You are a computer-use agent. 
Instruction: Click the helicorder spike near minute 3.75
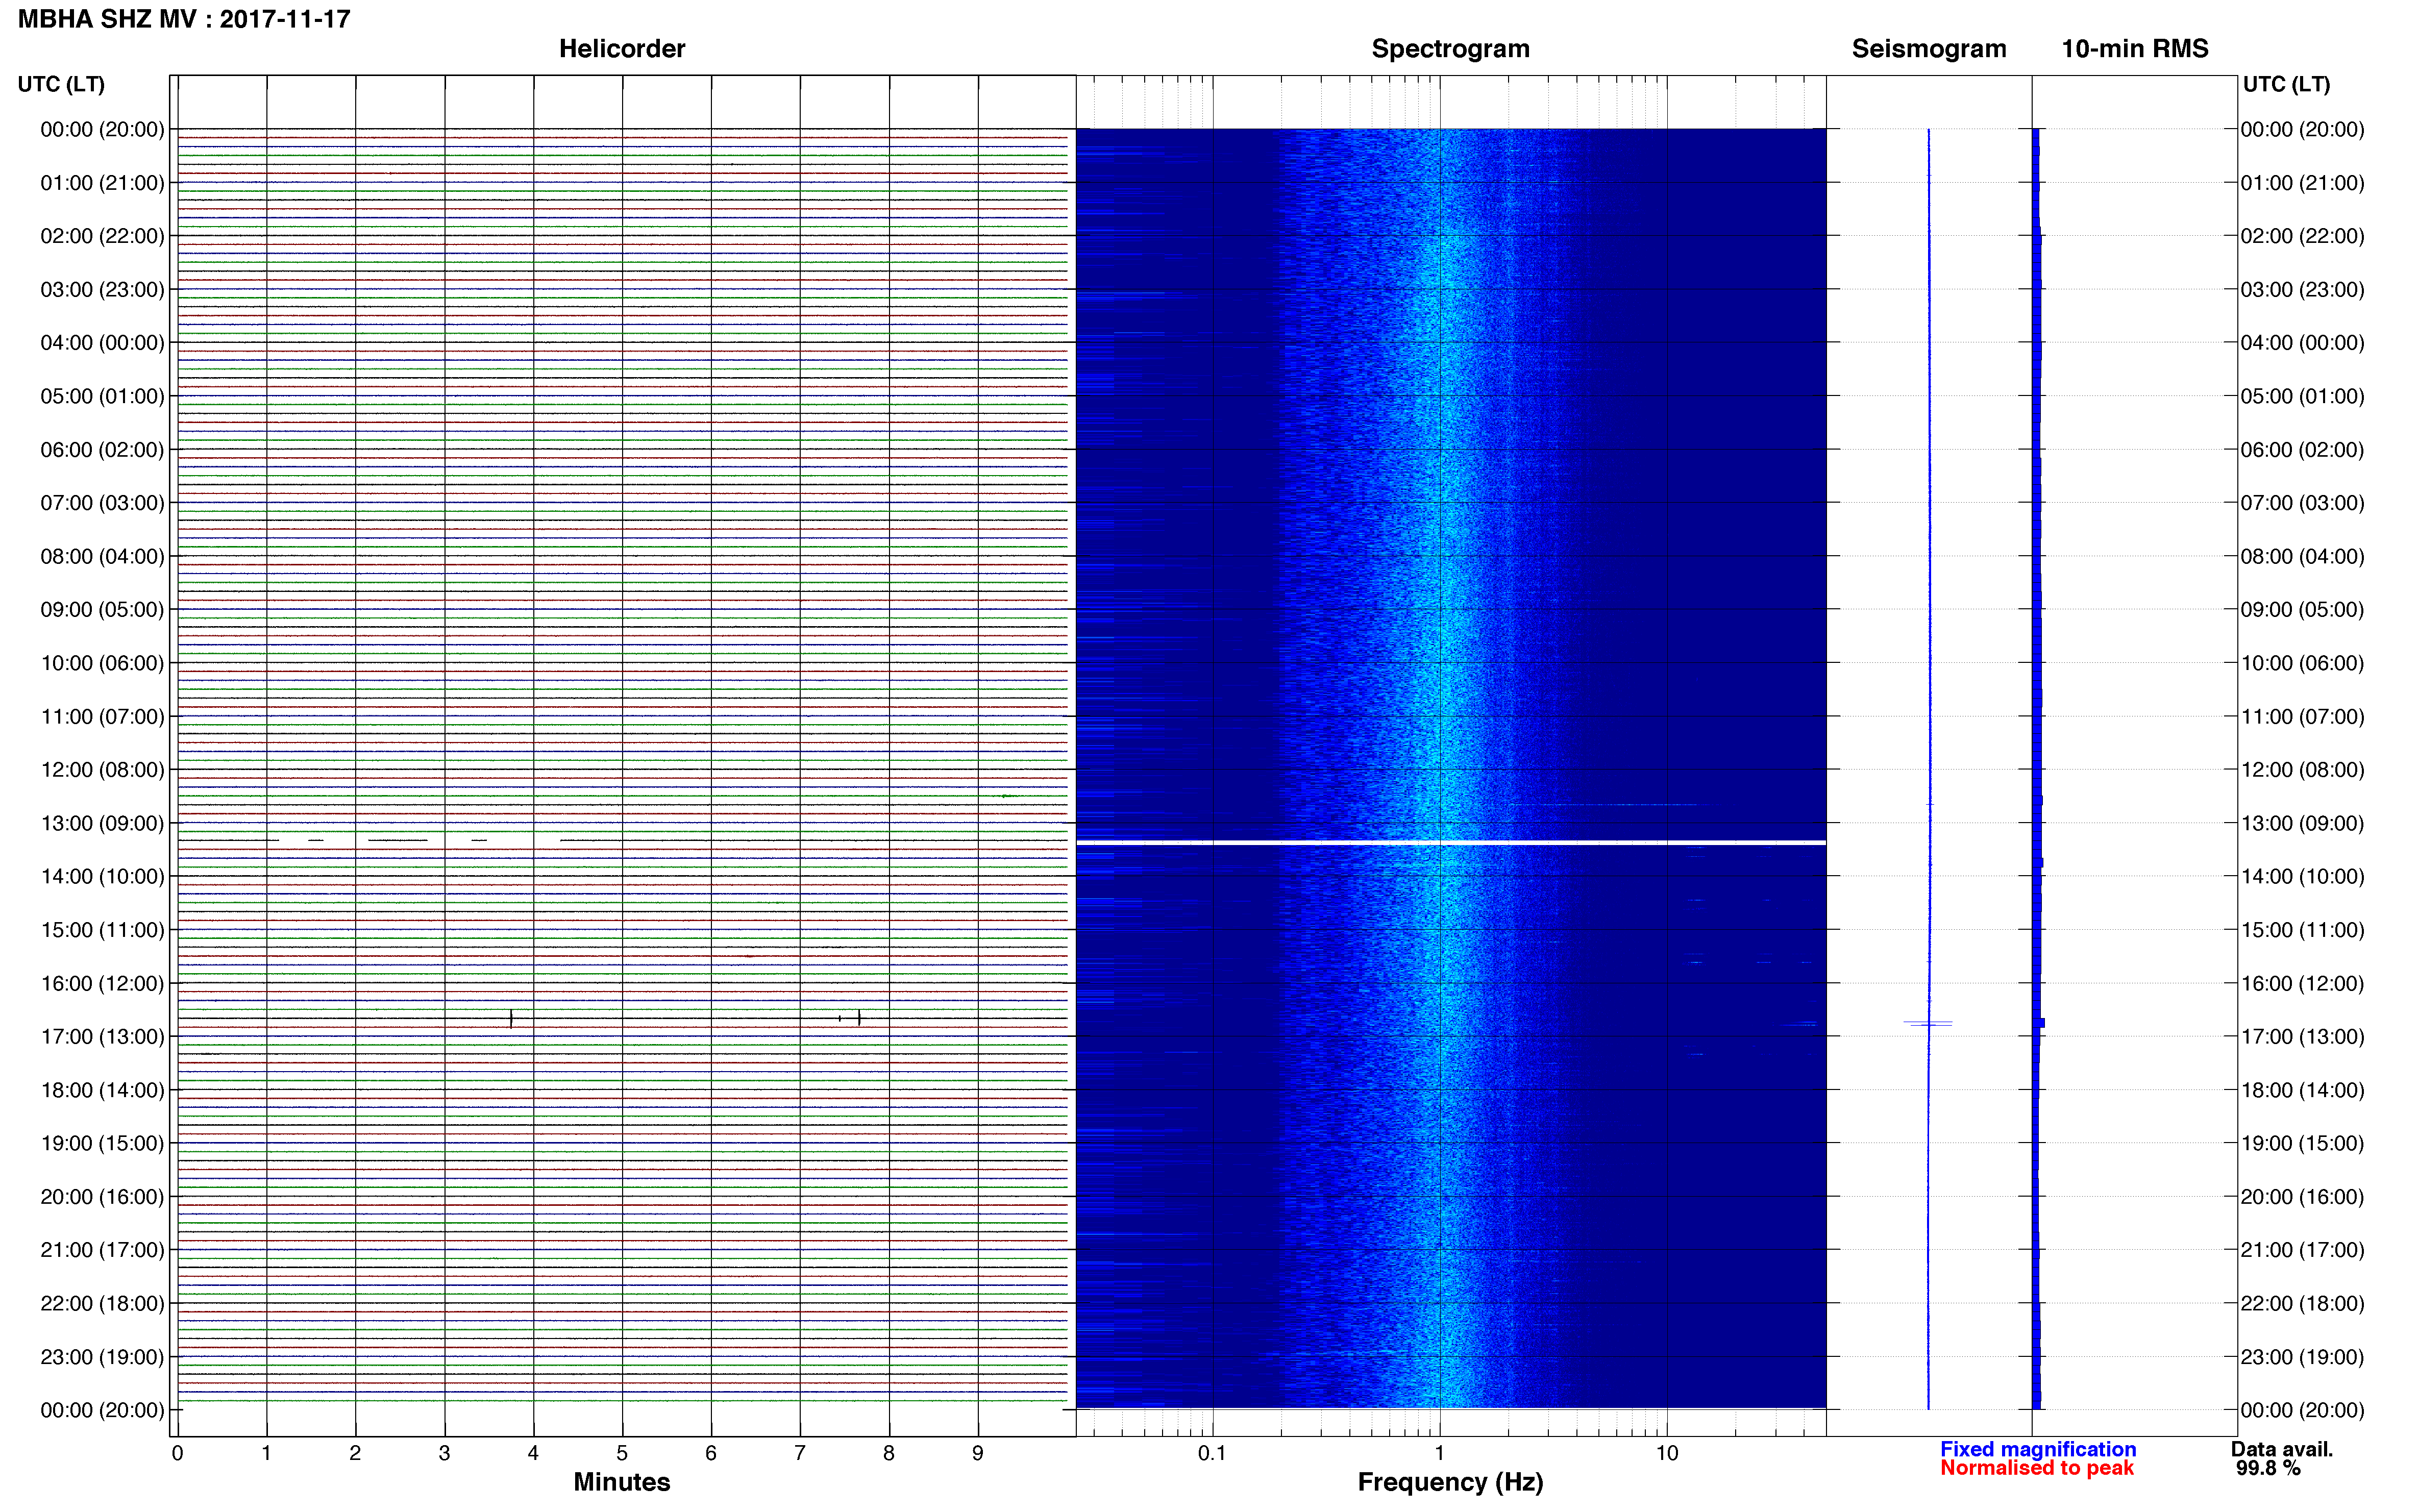click(511, 1018)
